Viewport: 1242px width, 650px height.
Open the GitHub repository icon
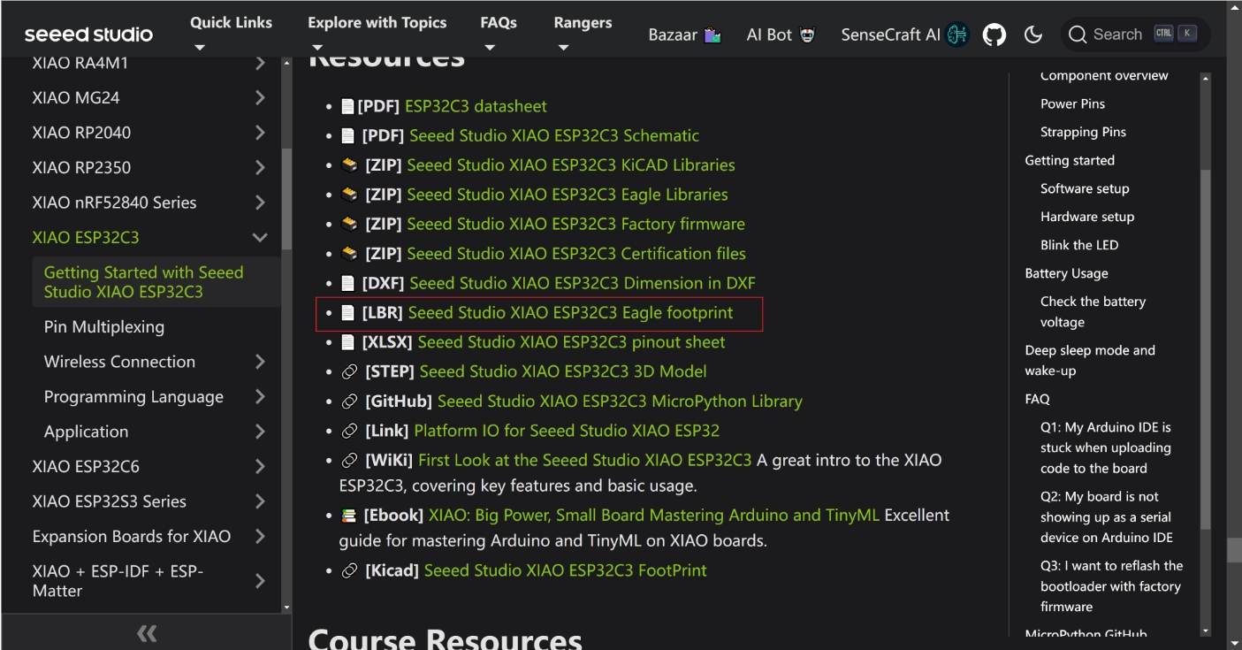click(x=994, y=34)
